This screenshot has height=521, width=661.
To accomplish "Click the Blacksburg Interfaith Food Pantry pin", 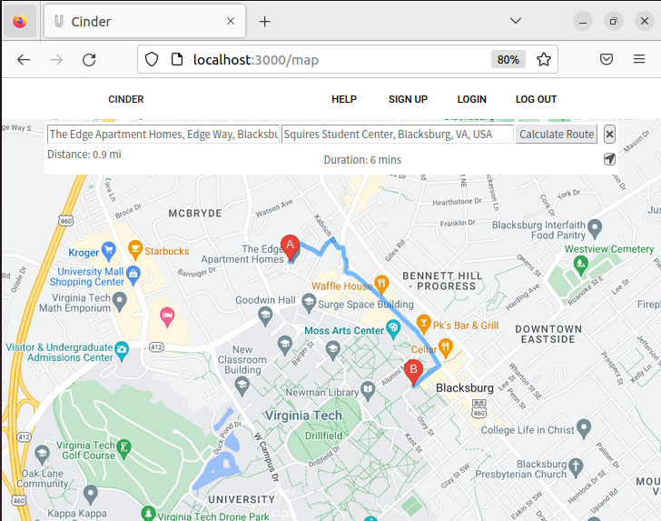I will (x=595, y=228).
